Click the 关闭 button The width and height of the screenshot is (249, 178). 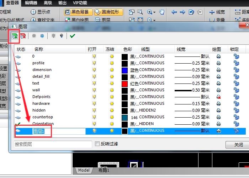point(238,145)
